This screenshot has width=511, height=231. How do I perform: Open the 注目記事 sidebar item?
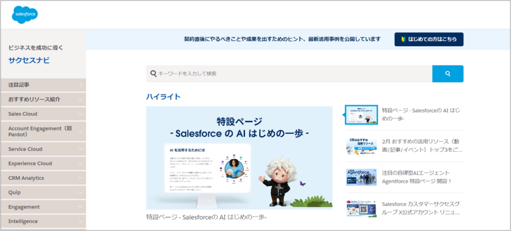(43, 85)
